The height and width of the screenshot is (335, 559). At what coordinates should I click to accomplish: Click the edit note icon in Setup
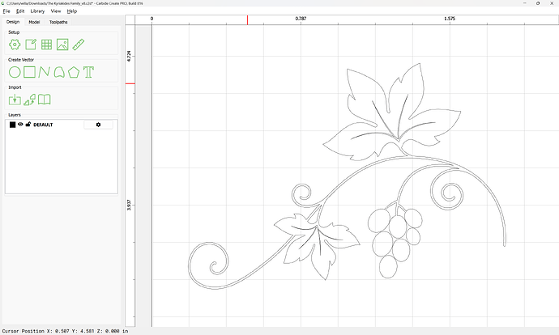point(31,45)
